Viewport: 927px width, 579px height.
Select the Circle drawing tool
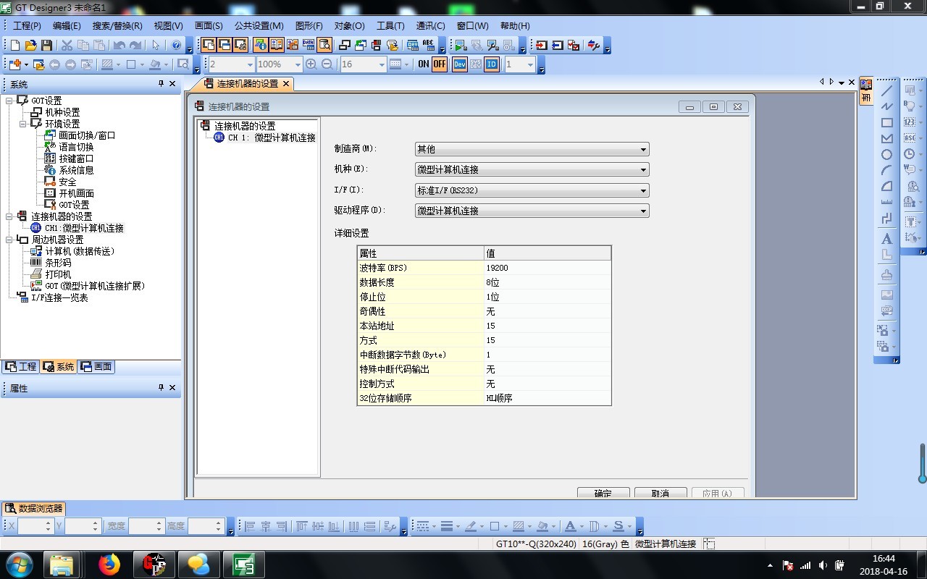886,155
